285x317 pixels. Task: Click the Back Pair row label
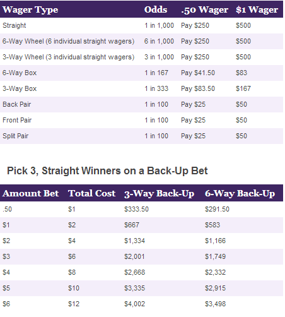(17, 104)
